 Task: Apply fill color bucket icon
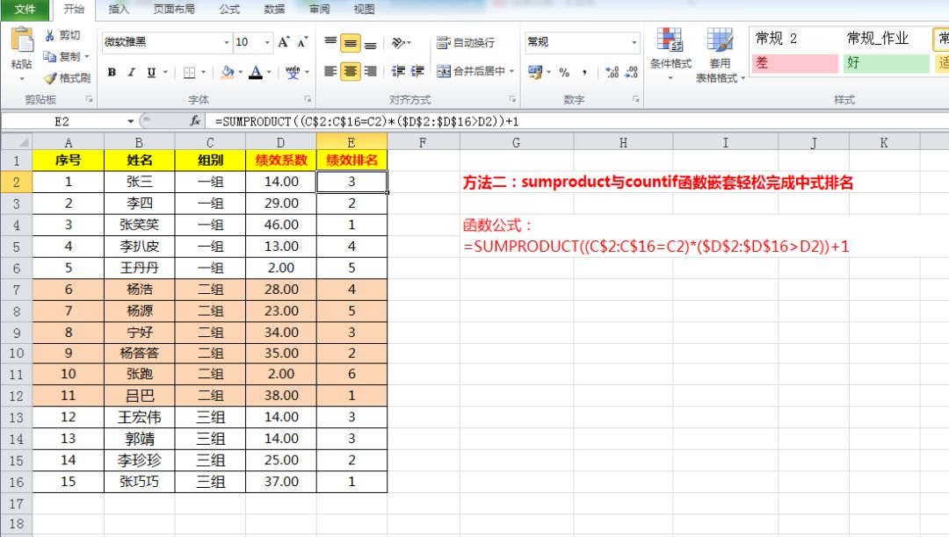[x=228, y=73]
